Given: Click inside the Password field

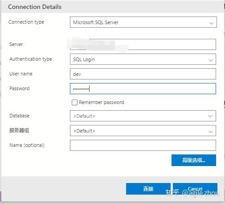Looking at the screenshot, I should pyautogui.click(x=143, y=88).
